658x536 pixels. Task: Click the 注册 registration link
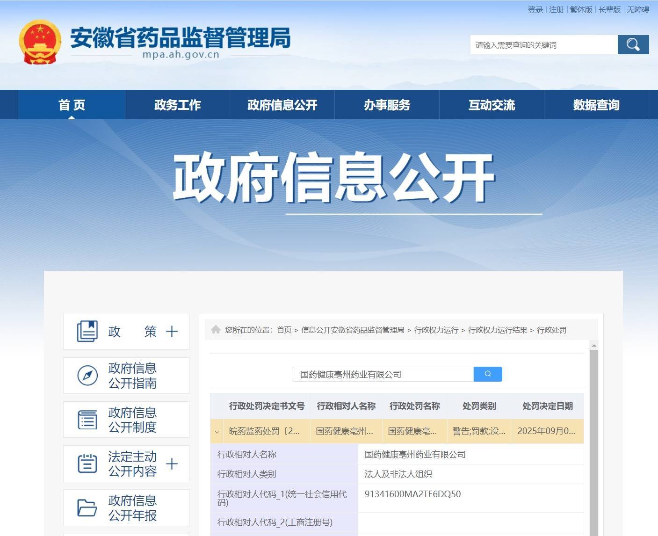tap(556, 9)
